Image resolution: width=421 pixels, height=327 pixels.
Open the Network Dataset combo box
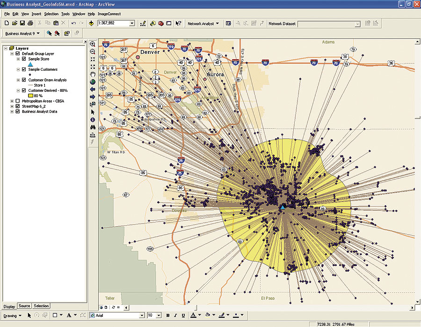329,24
